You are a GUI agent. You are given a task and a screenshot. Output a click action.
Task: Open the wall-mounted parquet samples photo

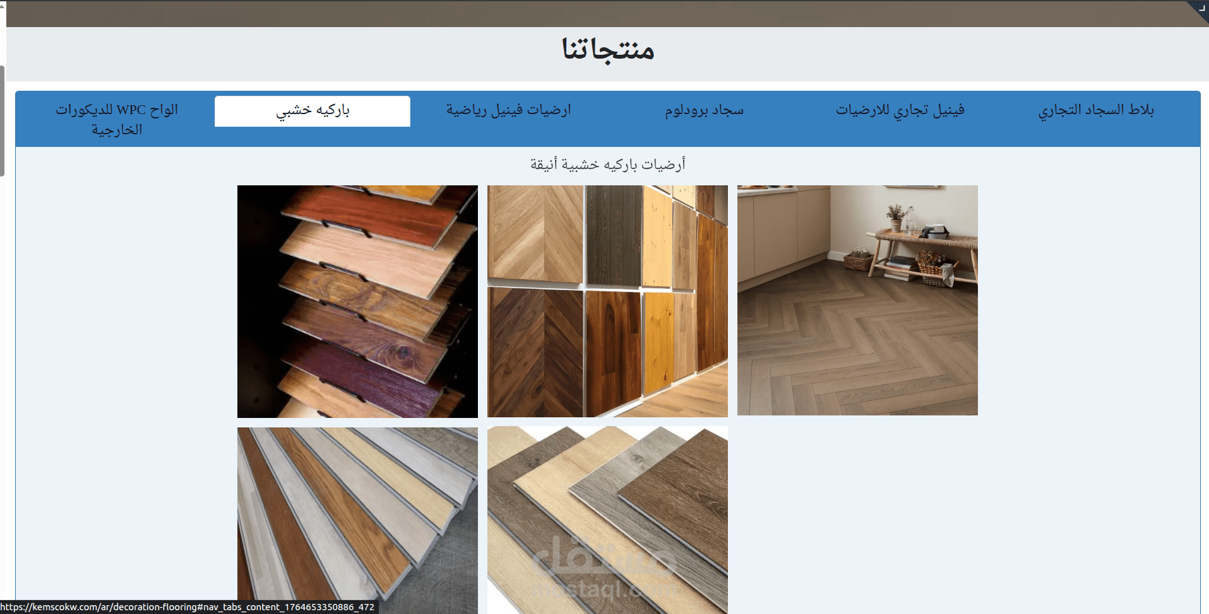(607, 301)
